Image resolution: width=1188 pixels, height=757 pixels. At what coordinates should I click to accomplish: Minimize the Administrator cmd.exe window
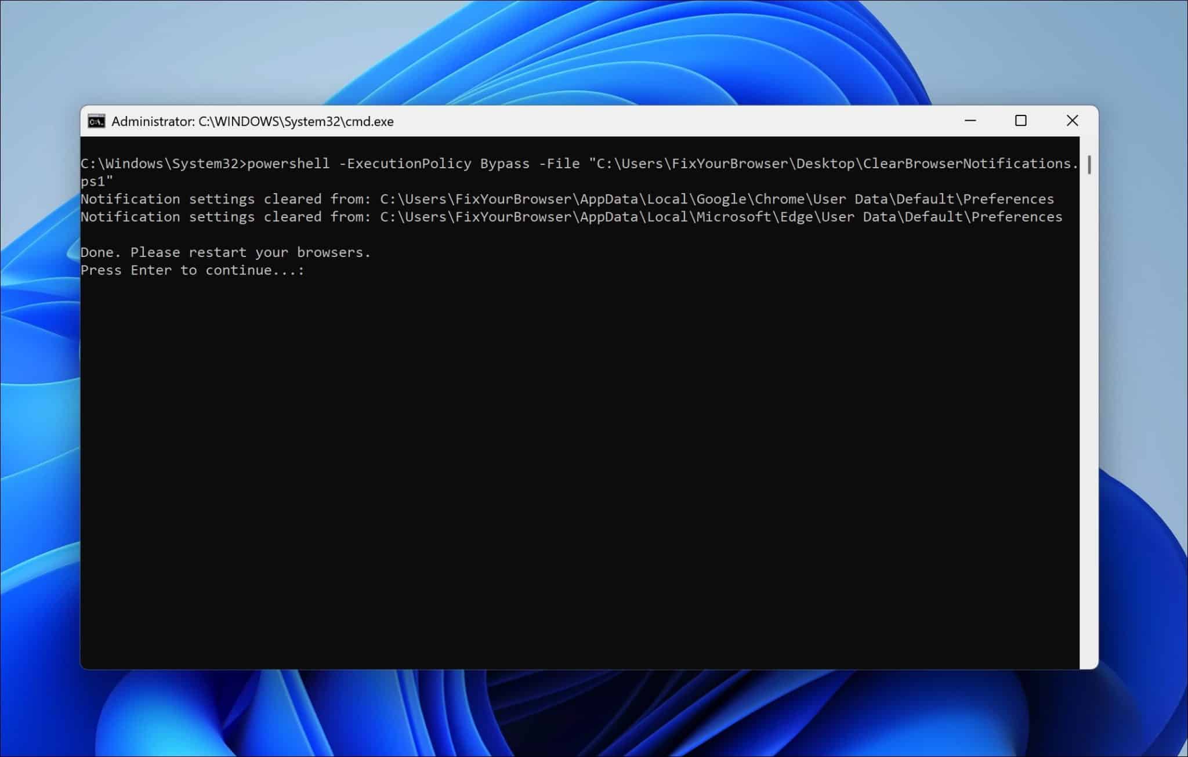[970, 121]
